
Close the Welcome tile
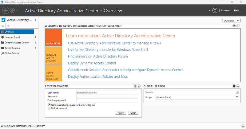point(234,26)
